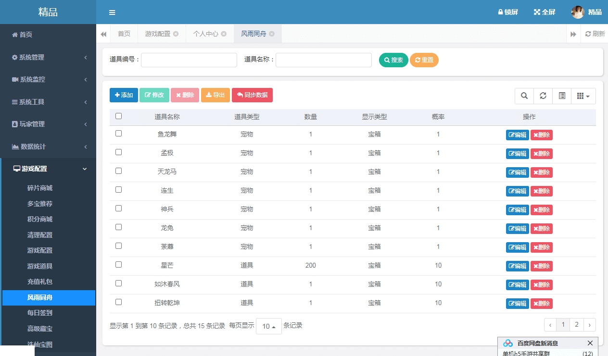Close the 游戏配置 tab
Image resolution: width=608 pixels, height=356 pixels.
click(176, 34)
